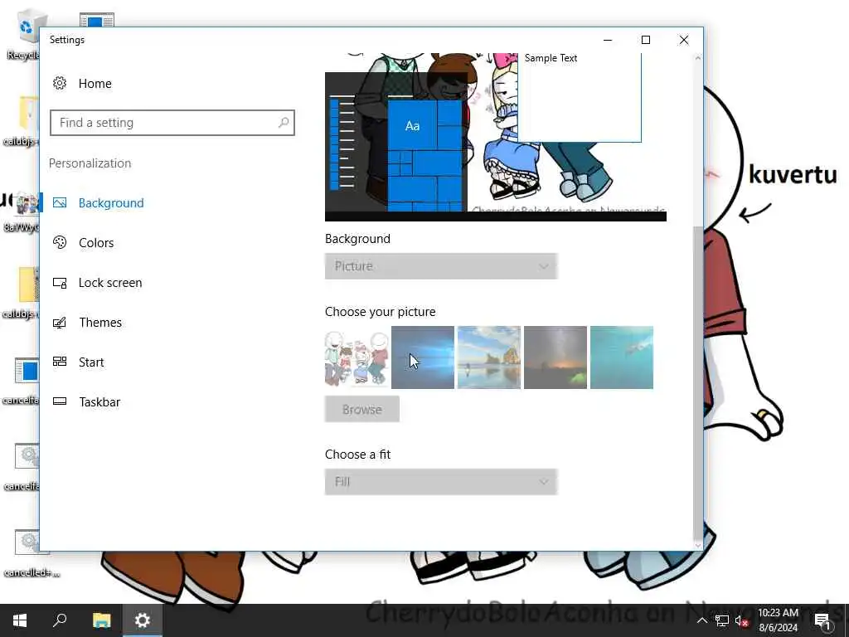Open Themes settings page

pyautogui.click(x=100, y=323)
